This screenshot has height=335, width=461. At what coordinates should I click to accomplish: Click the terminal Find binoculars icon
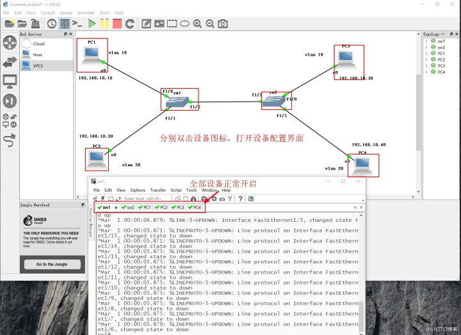point(193,199)
